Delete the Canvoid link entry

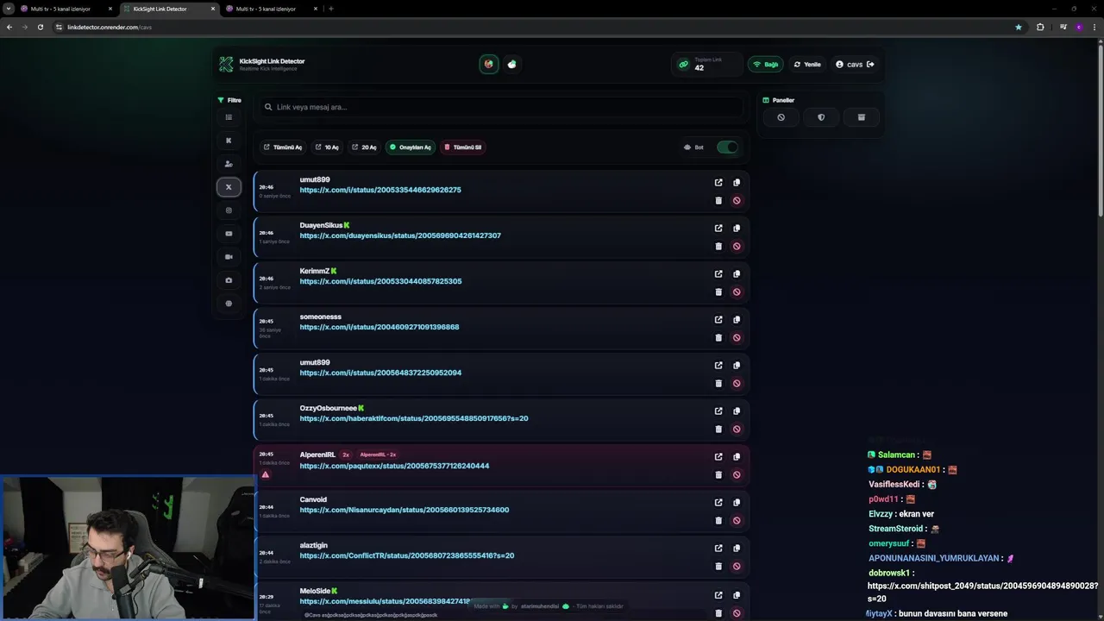(718, 521)
